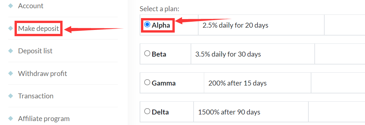
Task: Select the Alpha plan radio button
Action: 147,25
